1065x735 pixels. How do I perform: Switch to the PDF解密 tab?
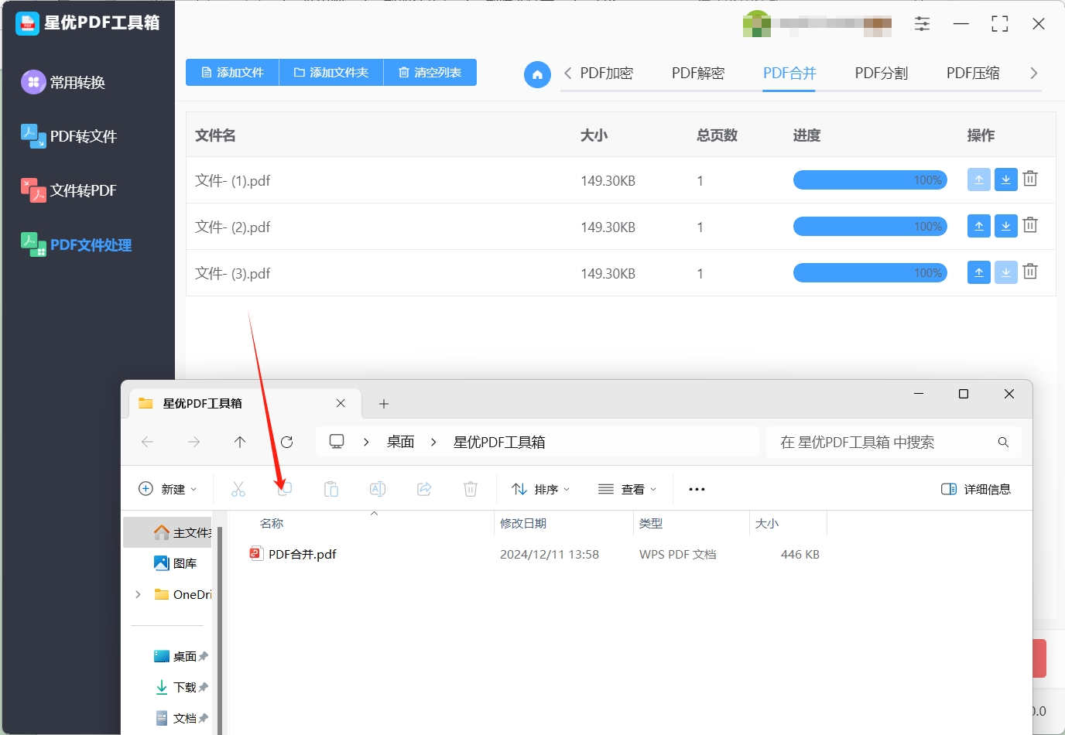(x=698, y=73)
